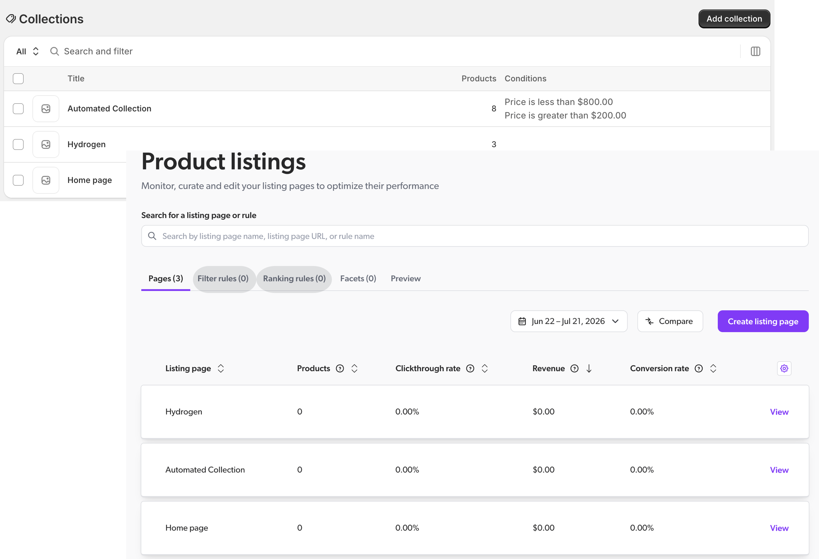Click View link for Home page listing
Screen dimensions: 819x559
click(x=779, y=528)
